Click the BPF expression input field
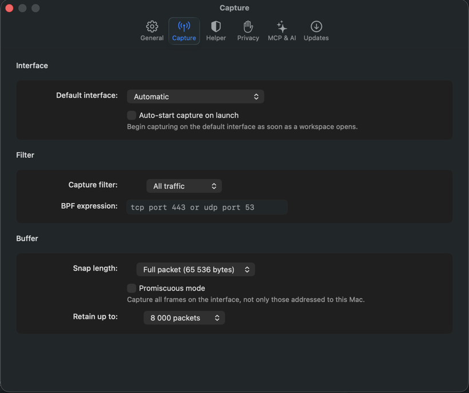469x393 pixels. [x=207, y=207]
